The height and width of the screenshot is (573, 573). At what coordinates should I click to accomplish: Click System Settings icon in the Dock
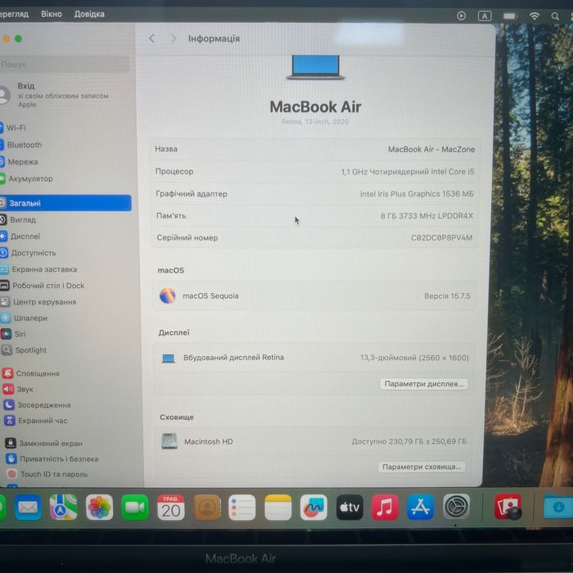click(x=457, y=507)
